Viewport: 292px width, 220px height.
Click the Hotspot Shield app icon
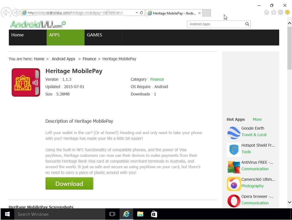click(234, 150)
